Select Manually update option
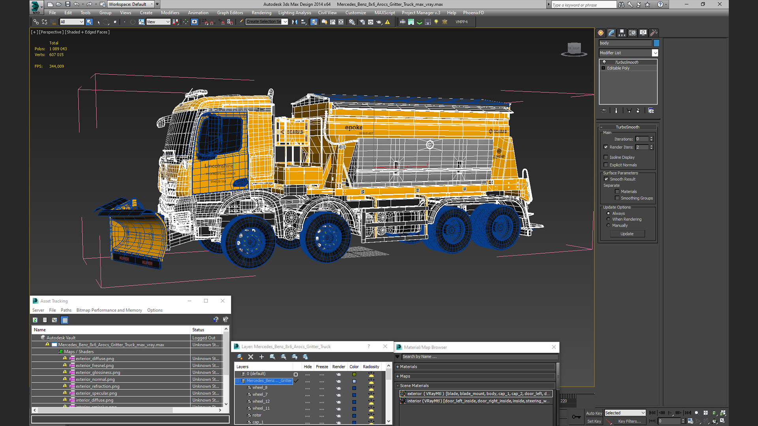The width and height of the screenshot is (758, 426). (608, 226)
